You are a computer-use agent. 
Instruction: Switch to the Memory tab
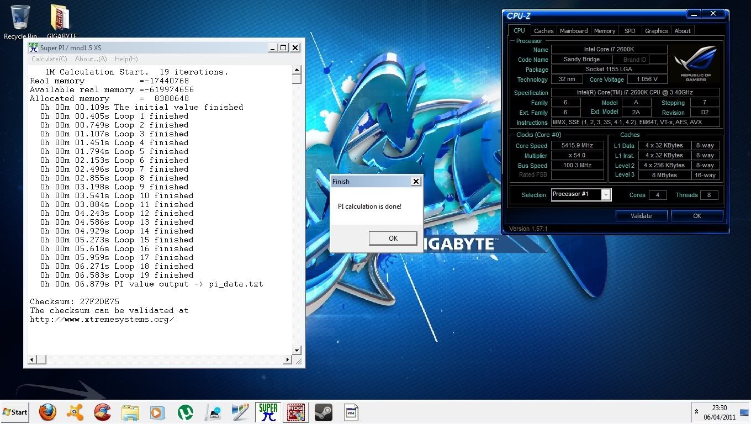[605, 31]
